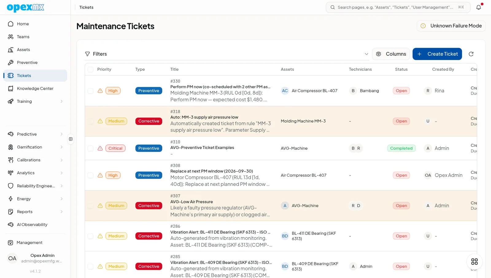
Task: Expand the Calibrations submenu chevron
Action: pos(61,160)
